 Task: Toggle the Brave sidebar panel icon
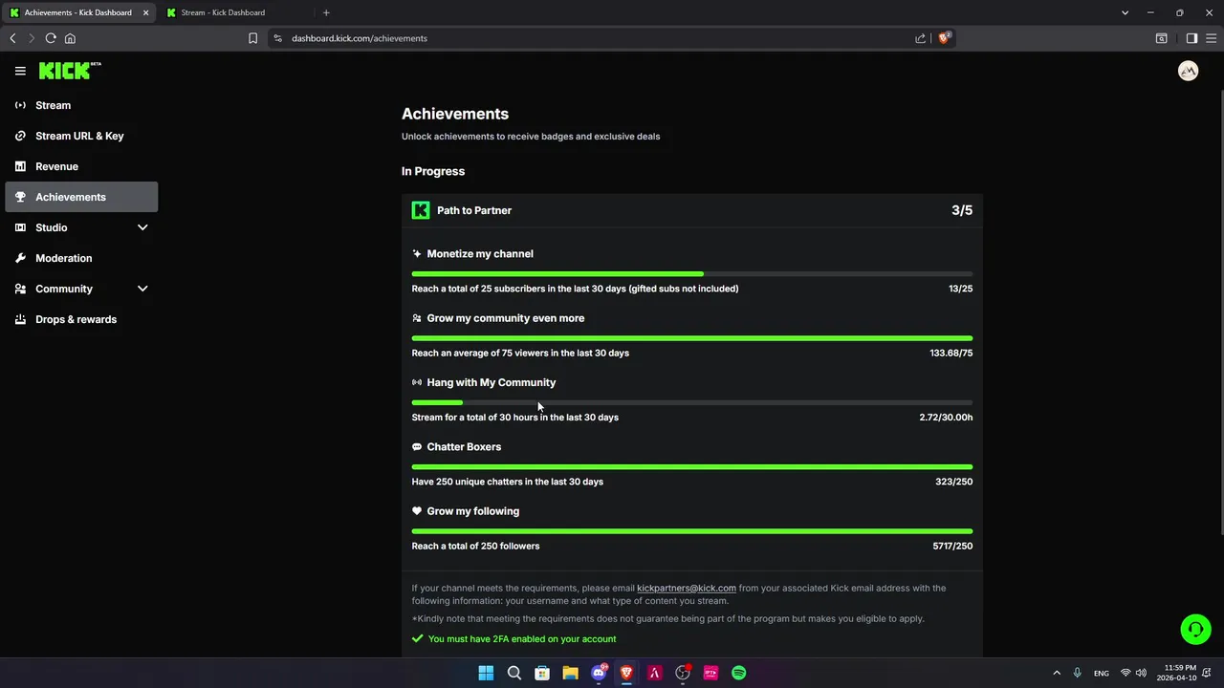click(x=1191, y=38)
